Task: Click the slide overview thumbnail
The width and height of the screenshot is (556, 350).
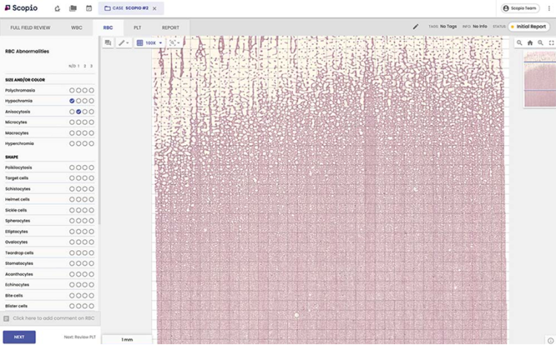Action: pyautogui.click(x=540, y=78)
